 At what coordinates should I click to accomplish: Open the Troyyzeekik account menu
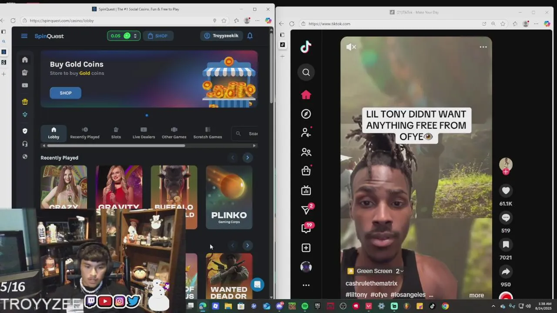221,36
